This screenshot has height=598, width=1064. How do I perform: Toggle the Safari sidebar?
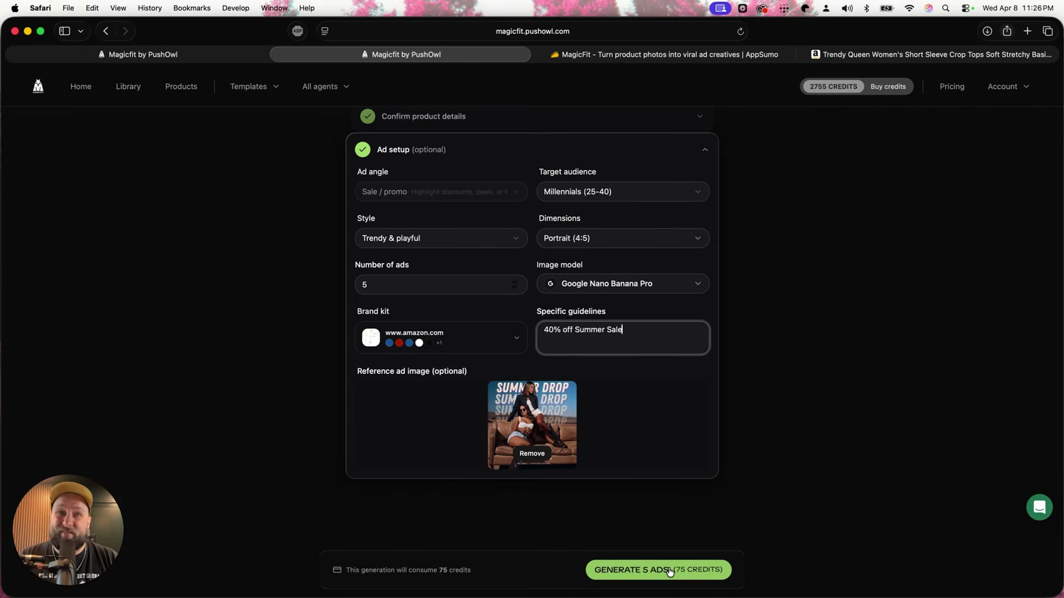tap(64, 31)
